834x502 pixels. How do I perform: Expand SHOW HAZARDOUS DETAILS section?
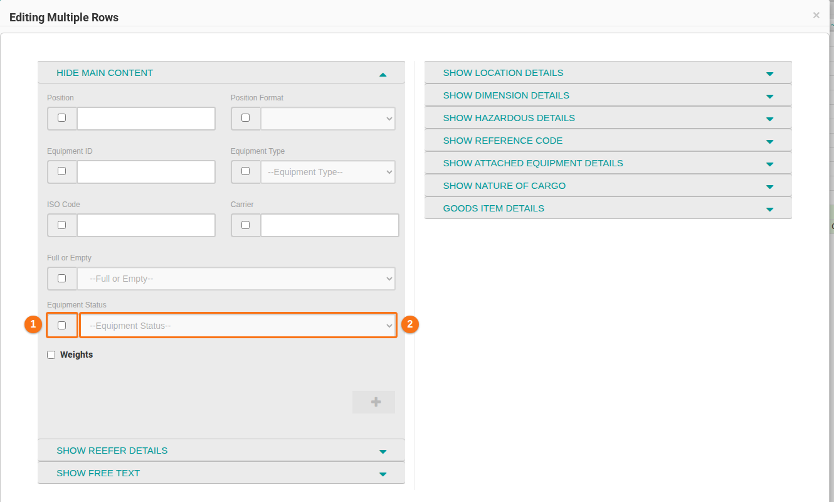click(608, 118)
